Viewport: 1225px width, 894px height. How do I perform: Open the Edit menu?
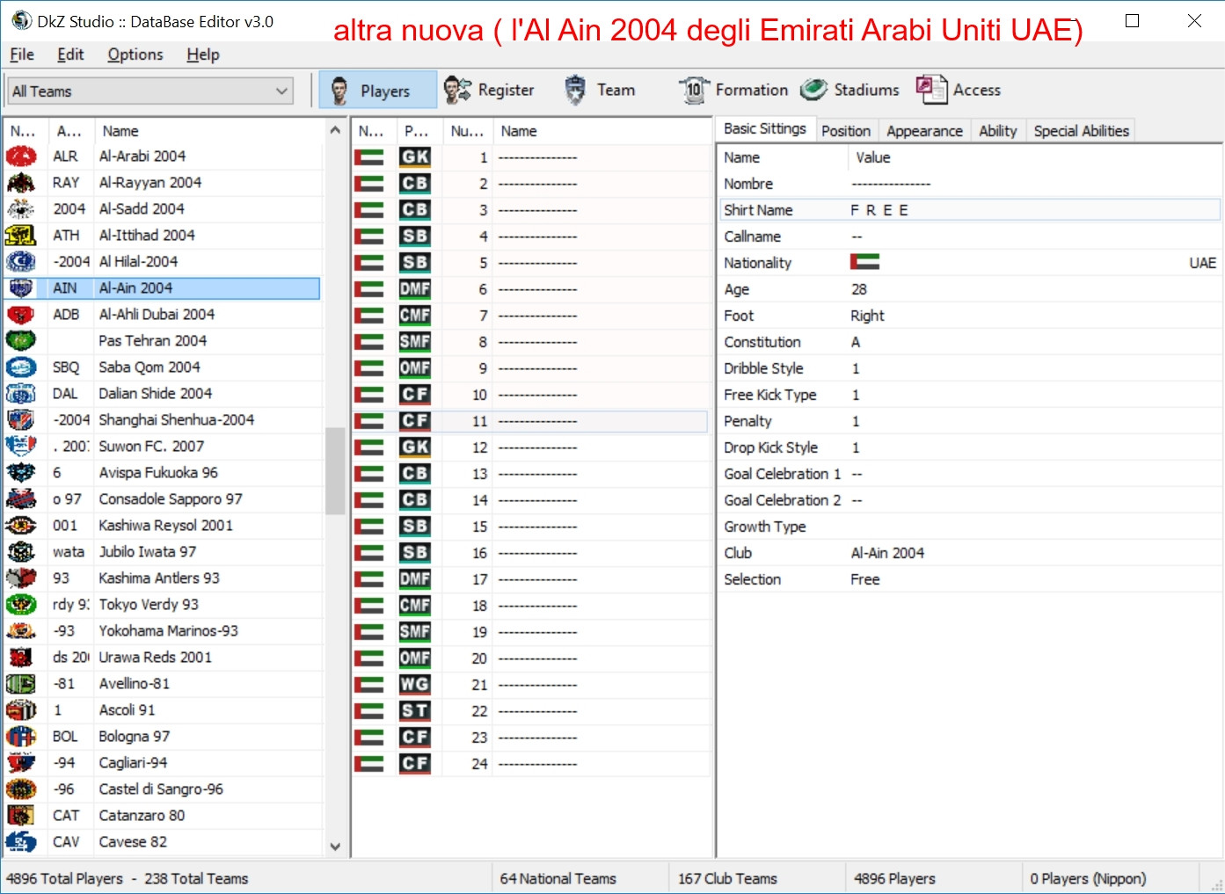[x=70, y=55]
